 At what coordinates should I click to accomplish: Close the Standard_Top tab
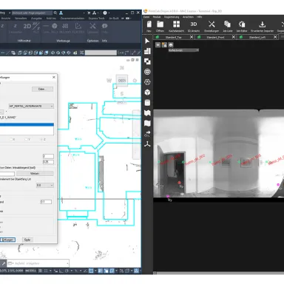[192, 37]
